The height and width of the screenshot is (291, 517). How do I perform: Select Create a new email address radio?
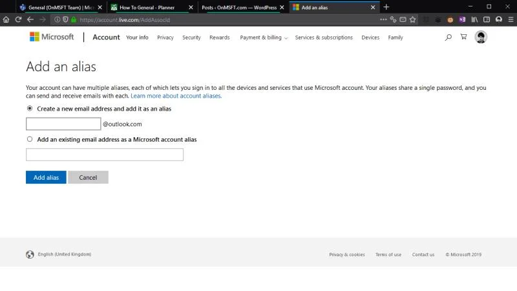(30, 108)
